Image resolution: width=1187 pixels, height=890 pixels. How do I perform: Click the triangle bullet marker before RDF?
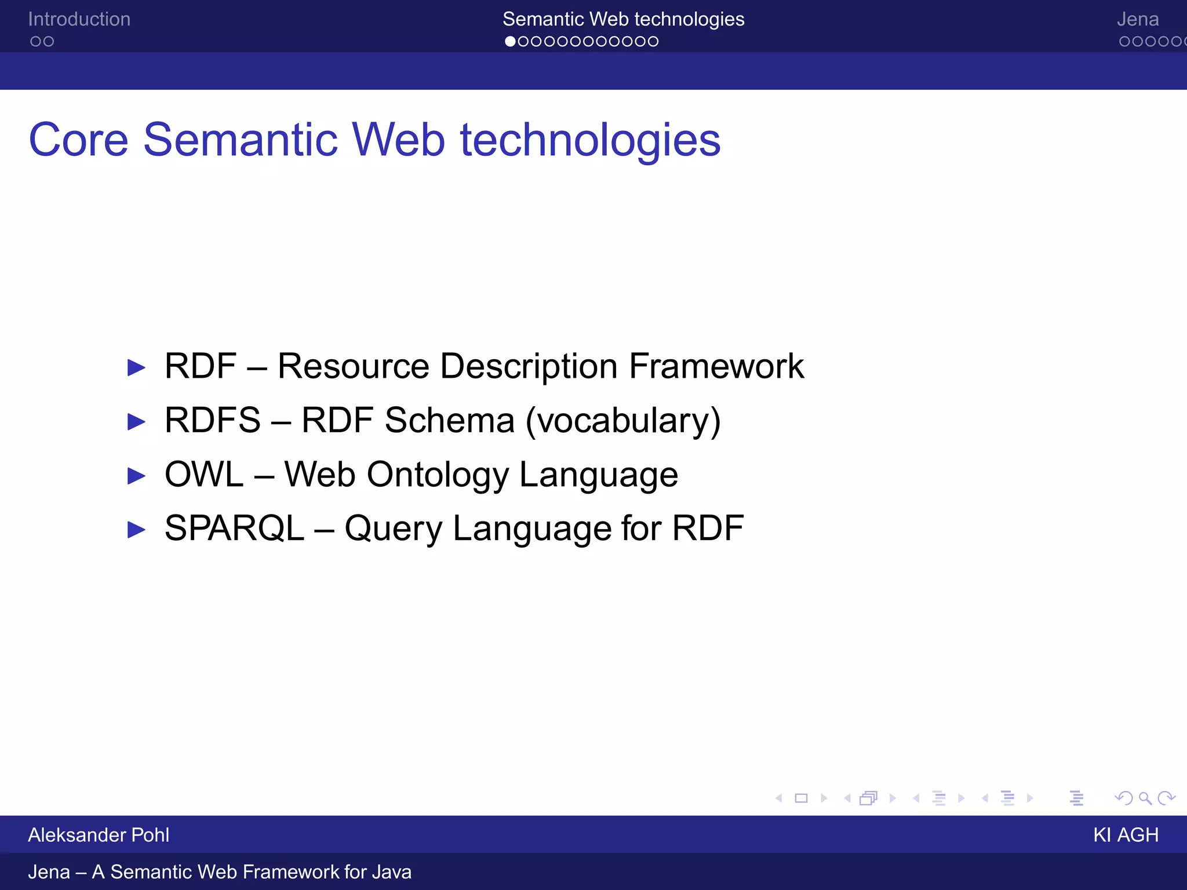(136, 367)
